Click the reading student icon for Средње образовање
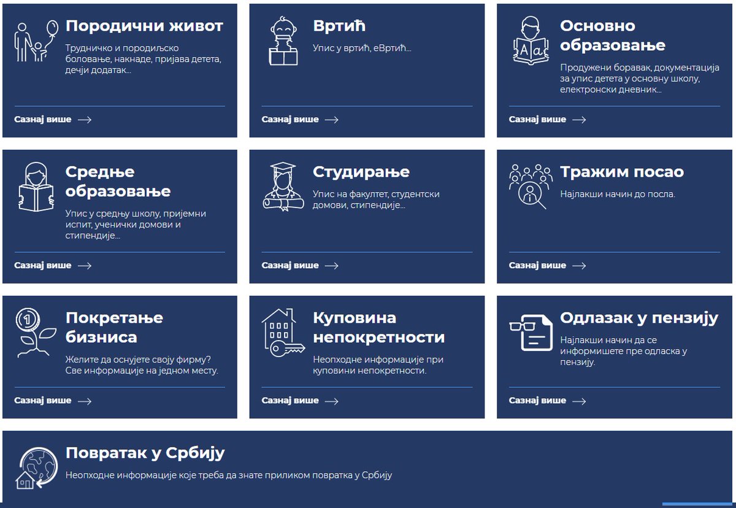The width and height of the screenshot is (736, 508). tap(36, 187)
